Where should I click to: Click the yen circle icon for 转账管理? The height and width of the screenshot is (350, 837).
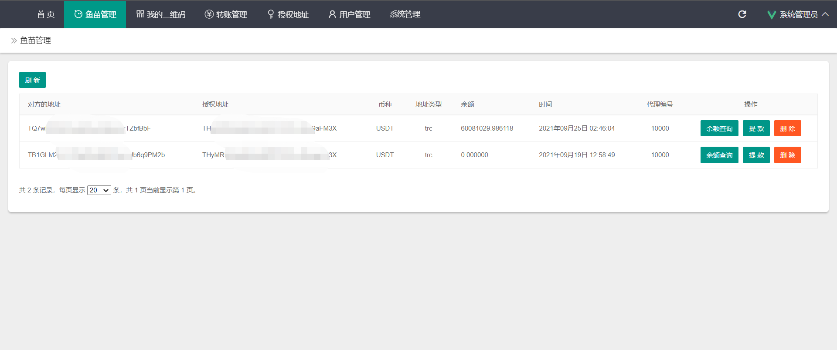[x=209, y=14]
